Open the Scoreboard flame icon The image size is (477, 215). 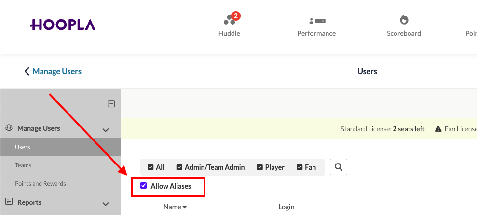coord(404,20)
